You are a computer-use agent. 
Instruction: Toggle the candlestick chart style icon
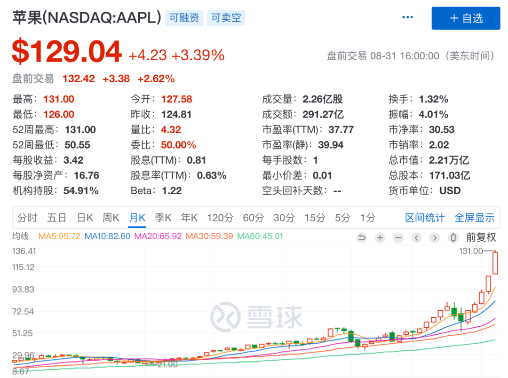(x=453, y=238)
